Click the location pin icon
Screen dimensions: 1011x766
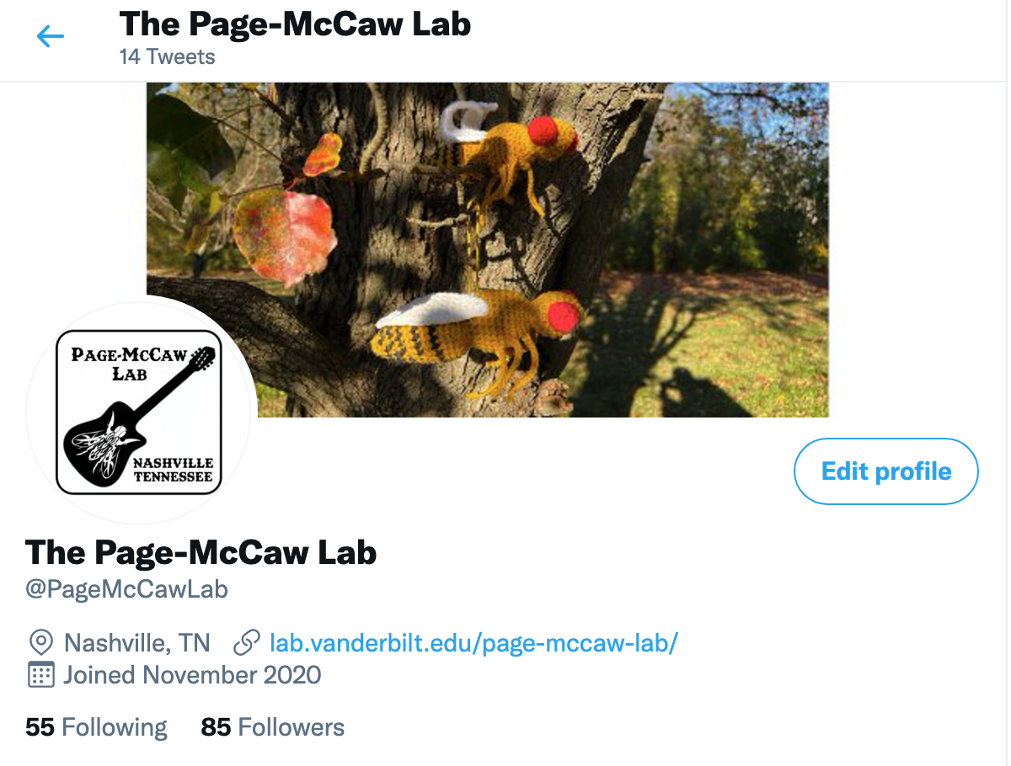[x=40, y=643]
